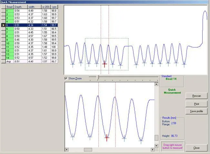
Task: Select bead row 11
Action: (x=29, y=47)
